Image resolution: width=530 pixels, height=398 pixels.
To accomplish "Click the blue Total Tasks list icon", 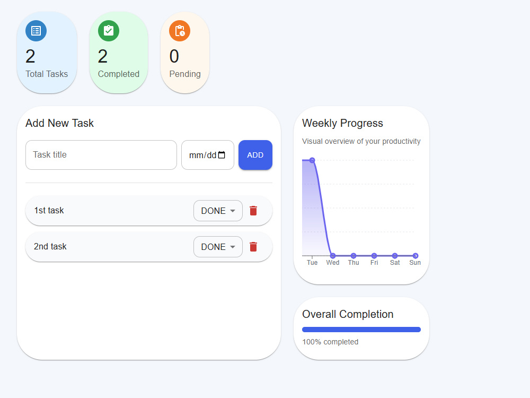I will pyautogui.click(x=36, y=31).
